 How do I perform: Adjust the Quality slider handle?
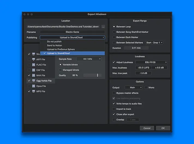click(97, 75)
